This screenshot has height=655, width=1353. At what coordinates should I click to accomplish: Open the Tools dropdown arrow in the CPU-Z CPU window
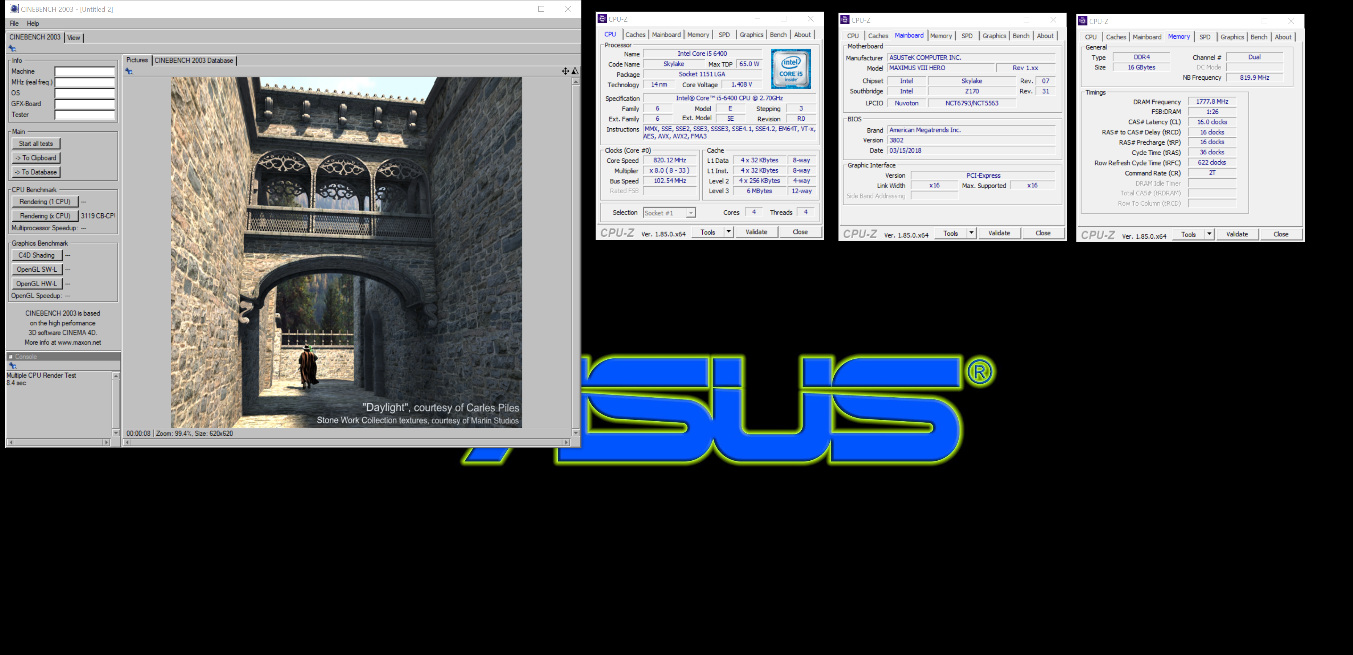click(x=728, y=231)
